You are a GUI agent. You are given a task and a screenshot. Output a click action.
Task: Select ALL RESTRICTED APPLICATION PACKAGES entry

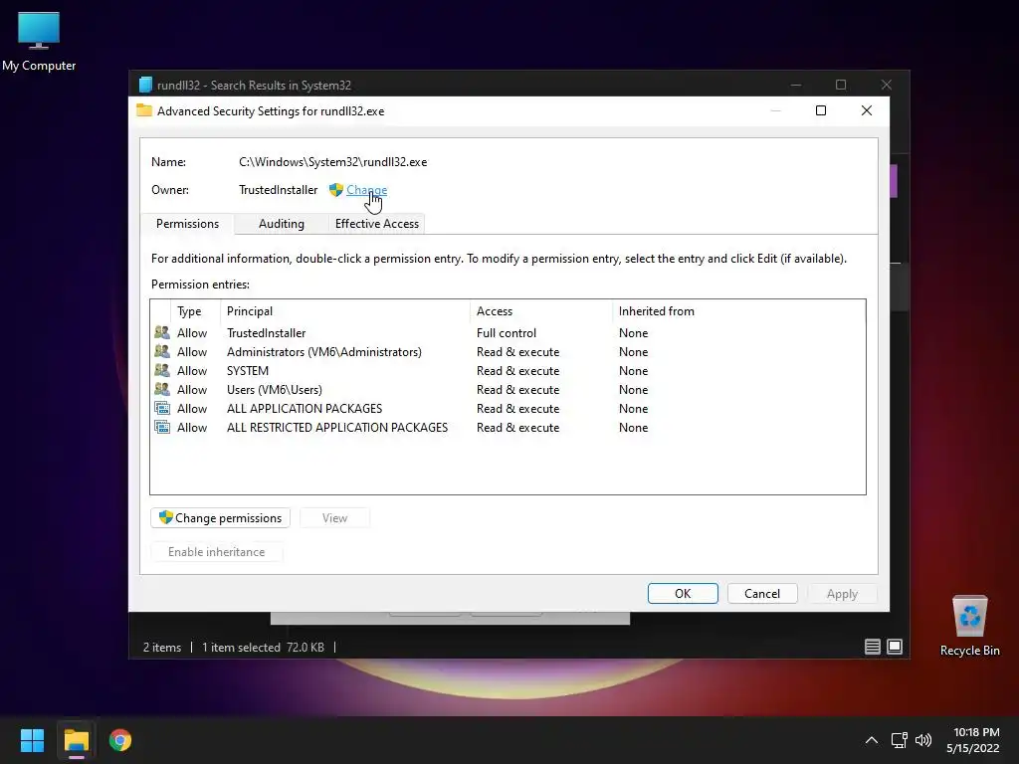pos(508,427)
